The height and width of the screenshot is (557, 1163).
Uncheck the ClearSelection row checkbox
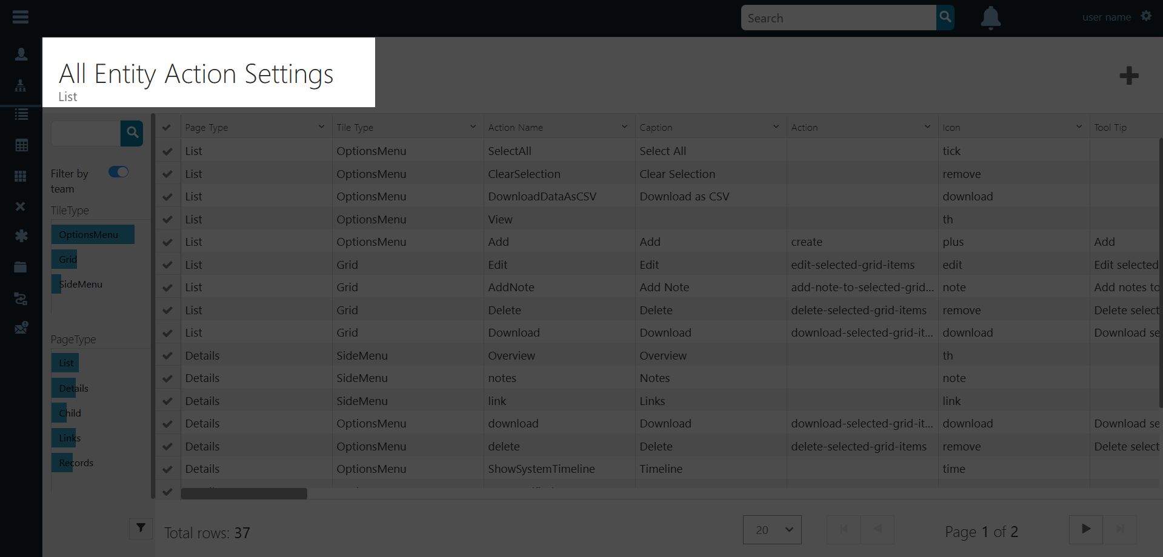coord(167,174)
